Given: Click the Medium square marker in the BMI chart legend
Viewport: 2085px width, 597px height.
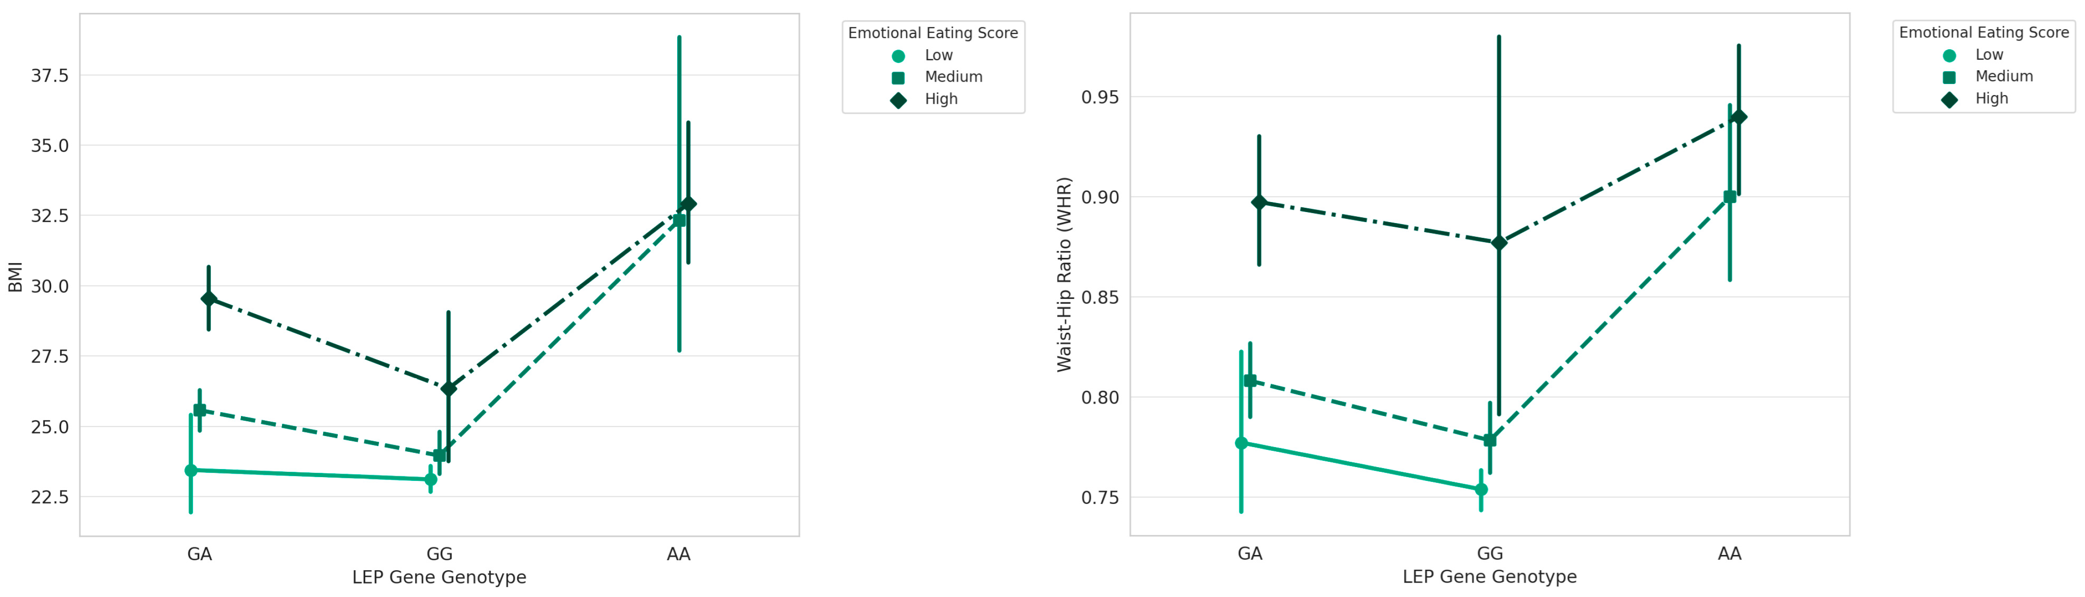Looking at the screenshot, I should pos(897,78).
